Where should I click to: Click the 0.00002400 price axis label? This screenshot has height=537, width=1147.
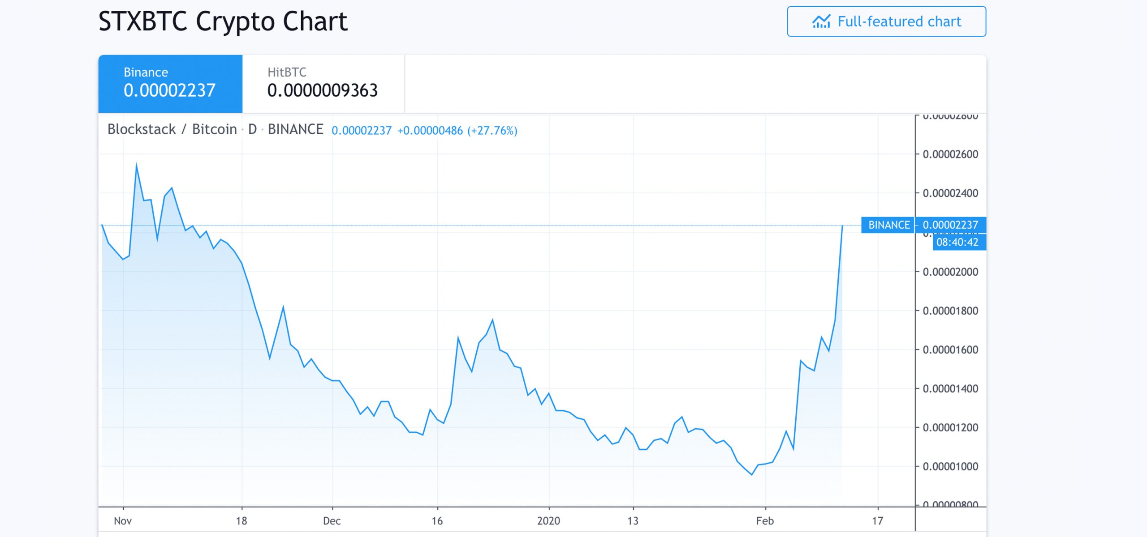coord(950,193)
